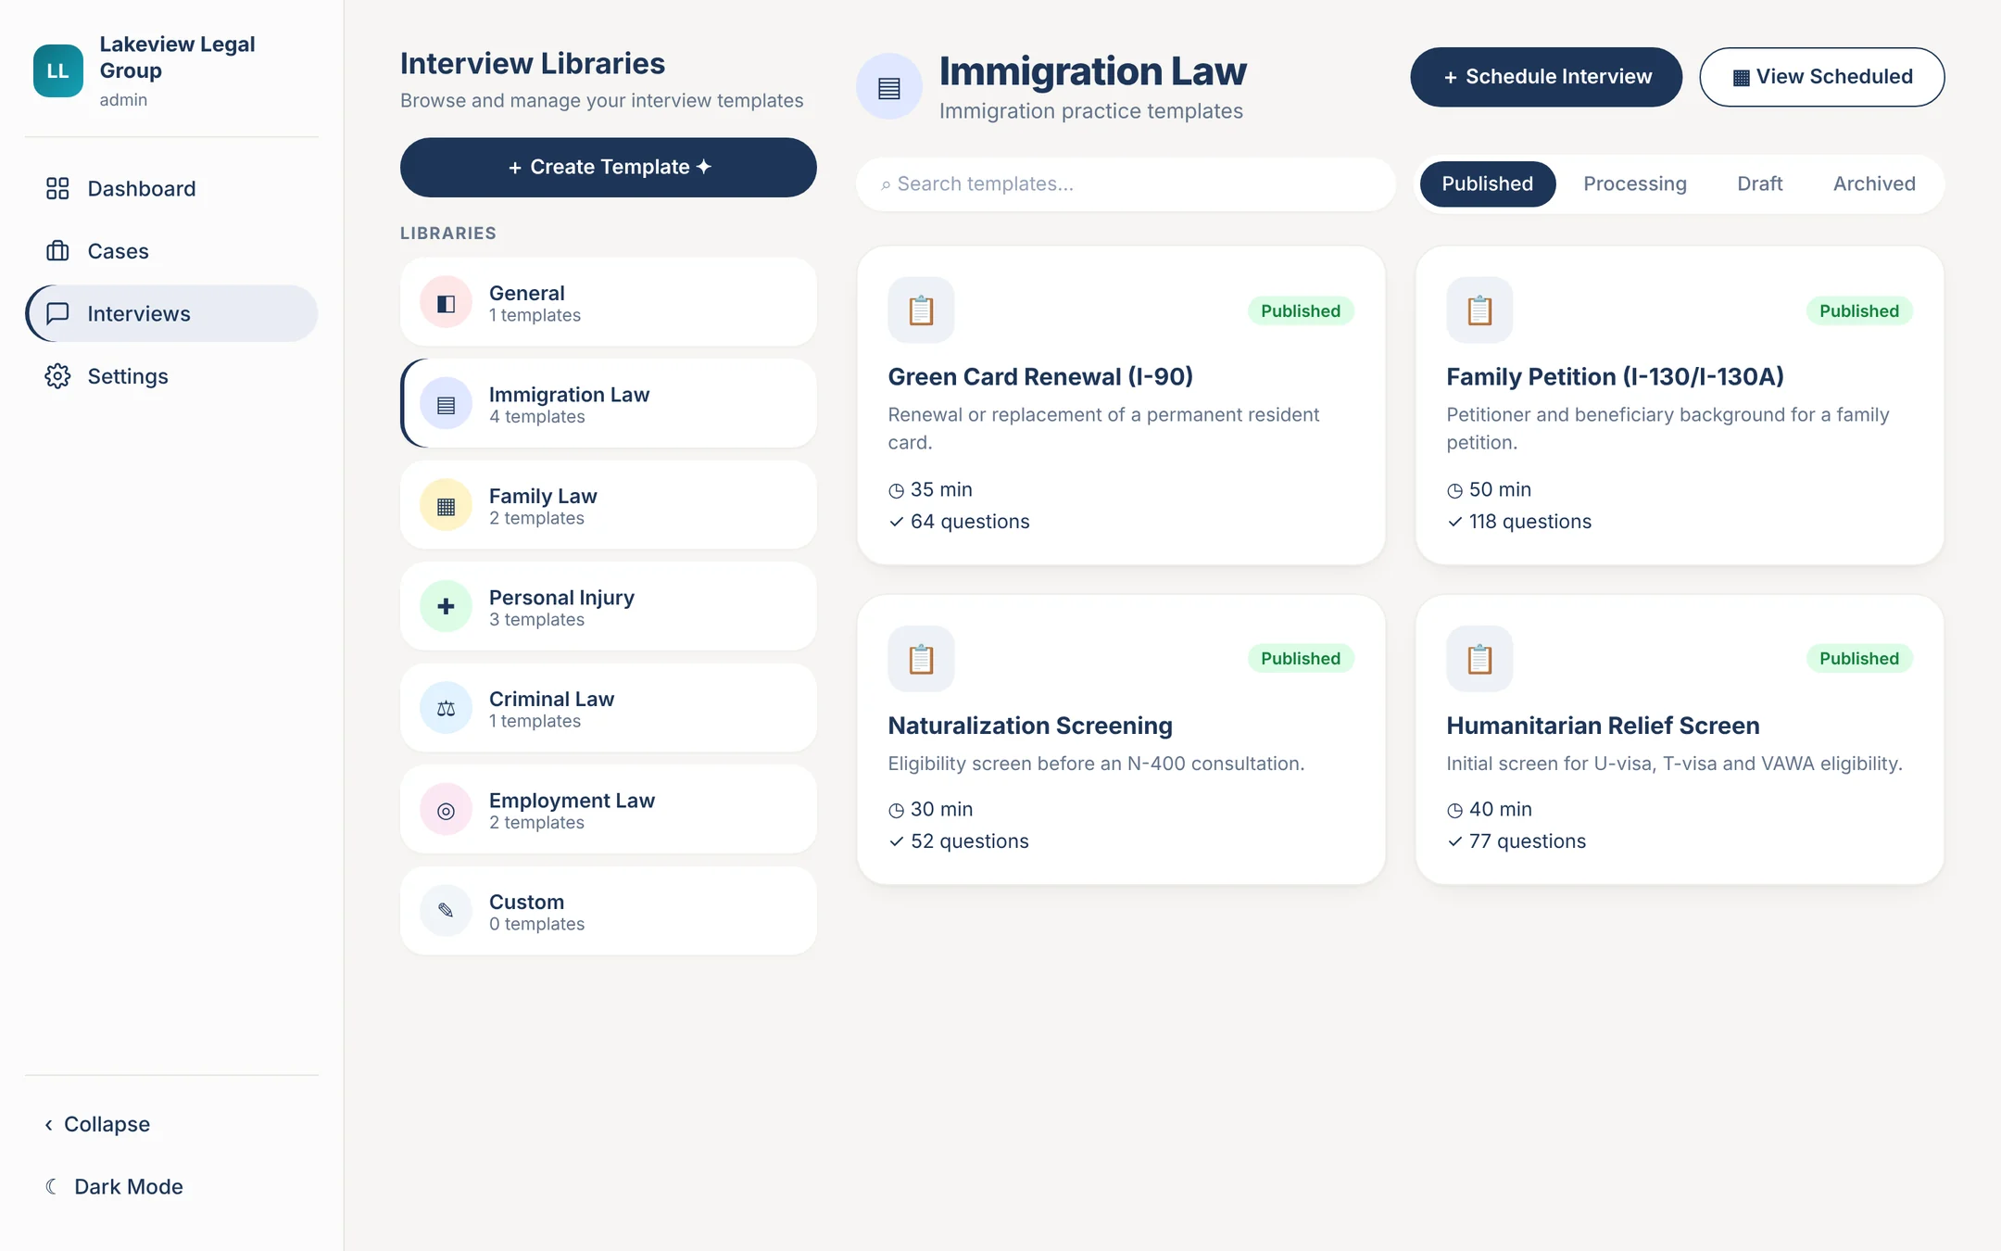Click the General library icon
The height and width of the screenshot is (1251, 2001).
coord(446,303)
